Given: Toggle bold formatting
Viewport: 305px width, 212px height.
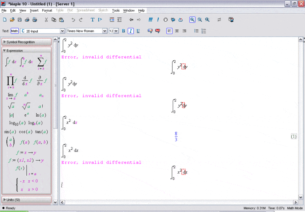Looking at the screenshot, I should [x=123, y=31].
